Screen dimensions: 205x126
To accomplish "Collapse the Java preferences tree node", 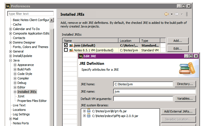I will point(11,60).
